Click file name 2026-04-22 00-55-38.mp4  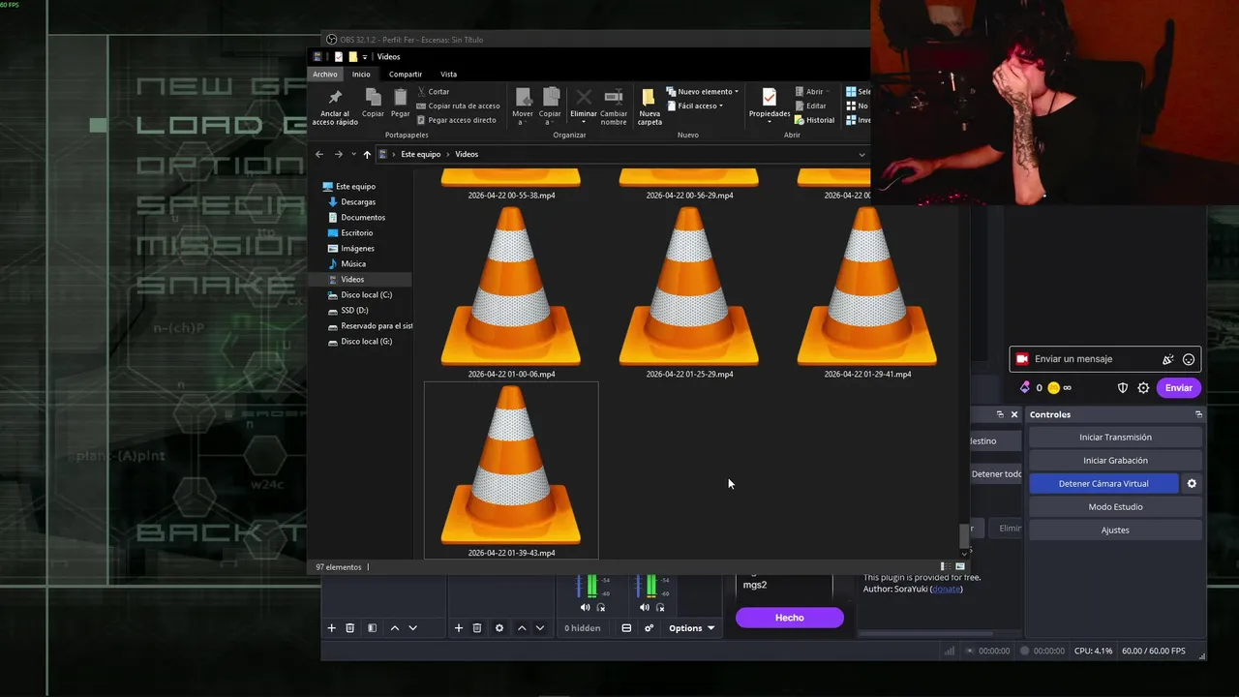(x=511, y=196)
